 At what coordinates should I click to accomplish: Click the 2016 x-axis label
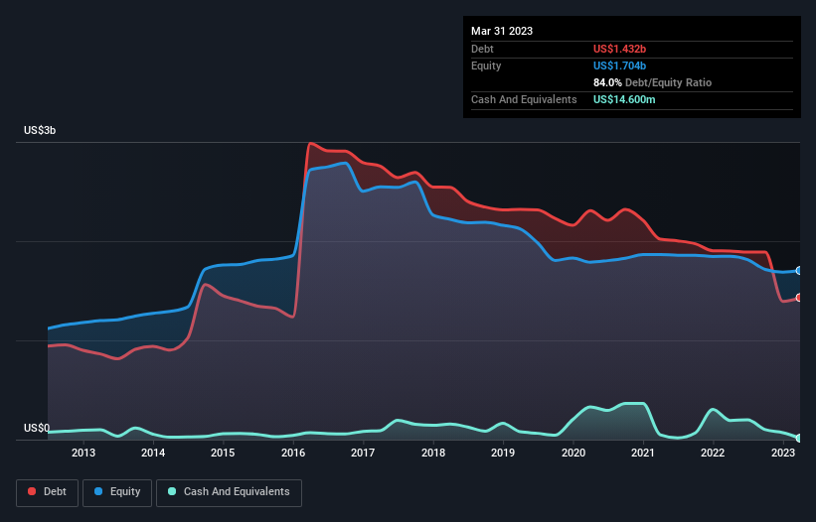pyautogui.click(x=293, y=453)
